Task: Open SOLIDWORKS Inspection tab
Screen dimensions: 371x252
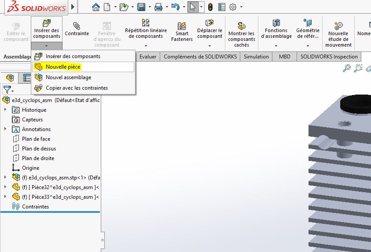Action: (x=329, y=57)
